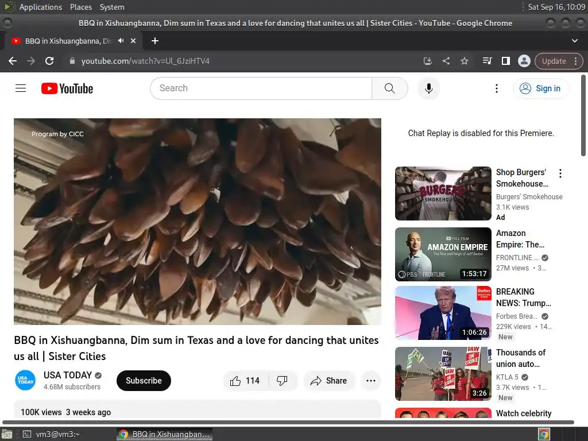Click the browser forward arrow
The height and width of the screenshot is (441, 588).
(31, 61)
